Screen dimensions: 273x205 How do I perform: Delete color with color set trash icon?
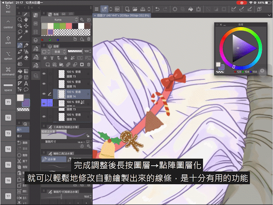(89, 39)
